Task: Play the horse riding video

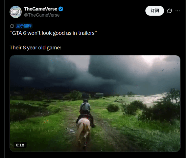Action: click(95, 103)
